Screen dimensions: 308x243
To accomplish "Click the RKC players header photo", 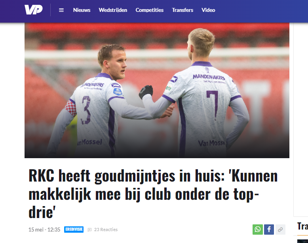I will point(157,90).
